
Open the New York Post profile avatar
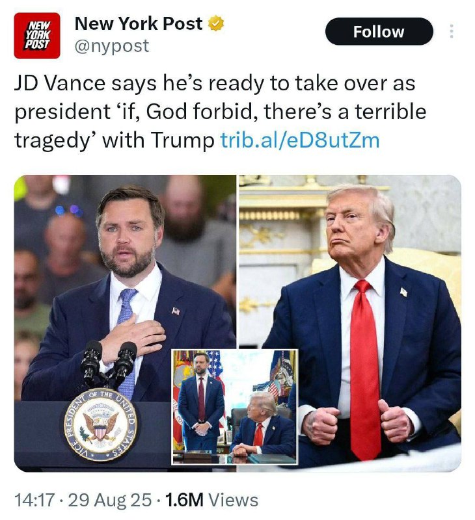click(37, 36)
